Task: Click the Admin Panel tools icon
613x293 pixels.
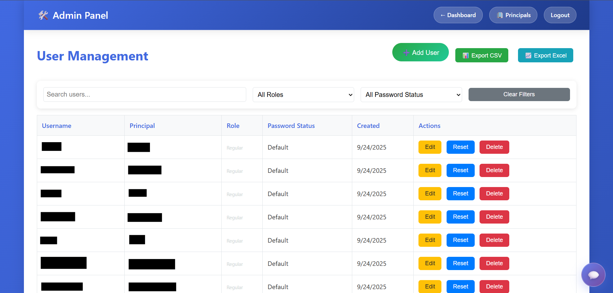Action: click(43, 15)
